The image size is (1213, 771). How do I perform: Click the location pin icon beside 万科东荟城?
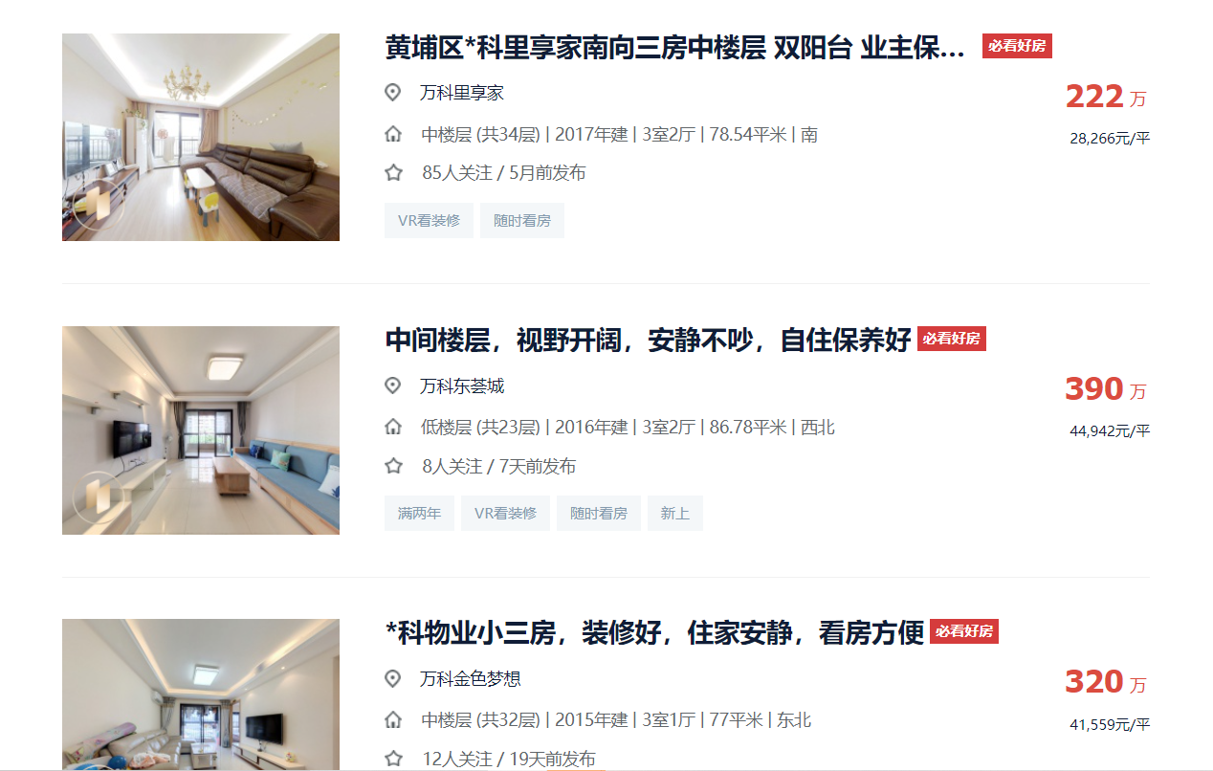point(392,385)
